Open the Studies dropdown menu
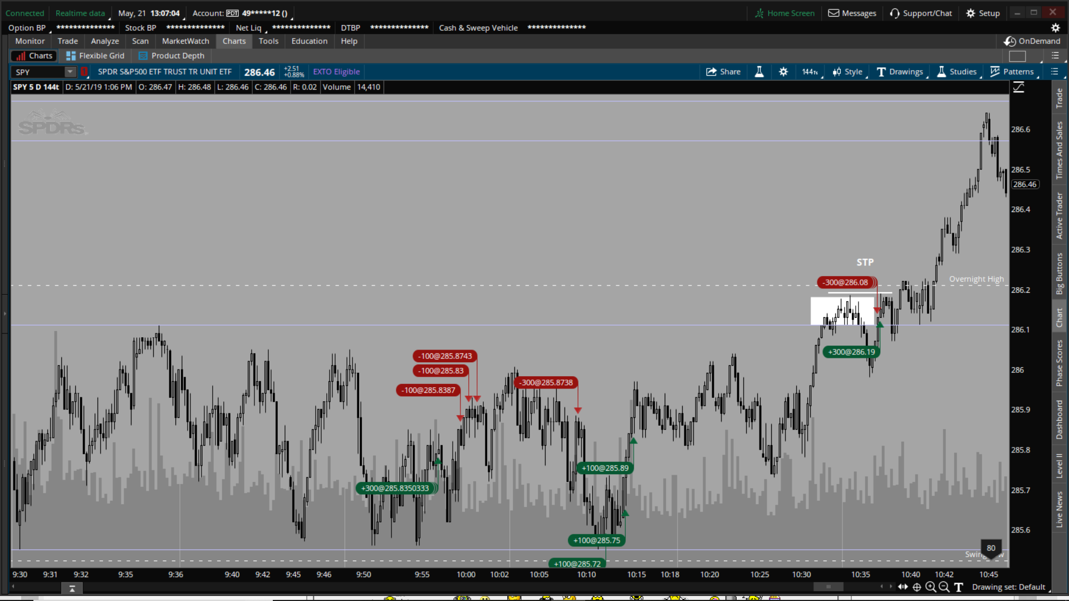1069x601 pixels. (957, 72)
